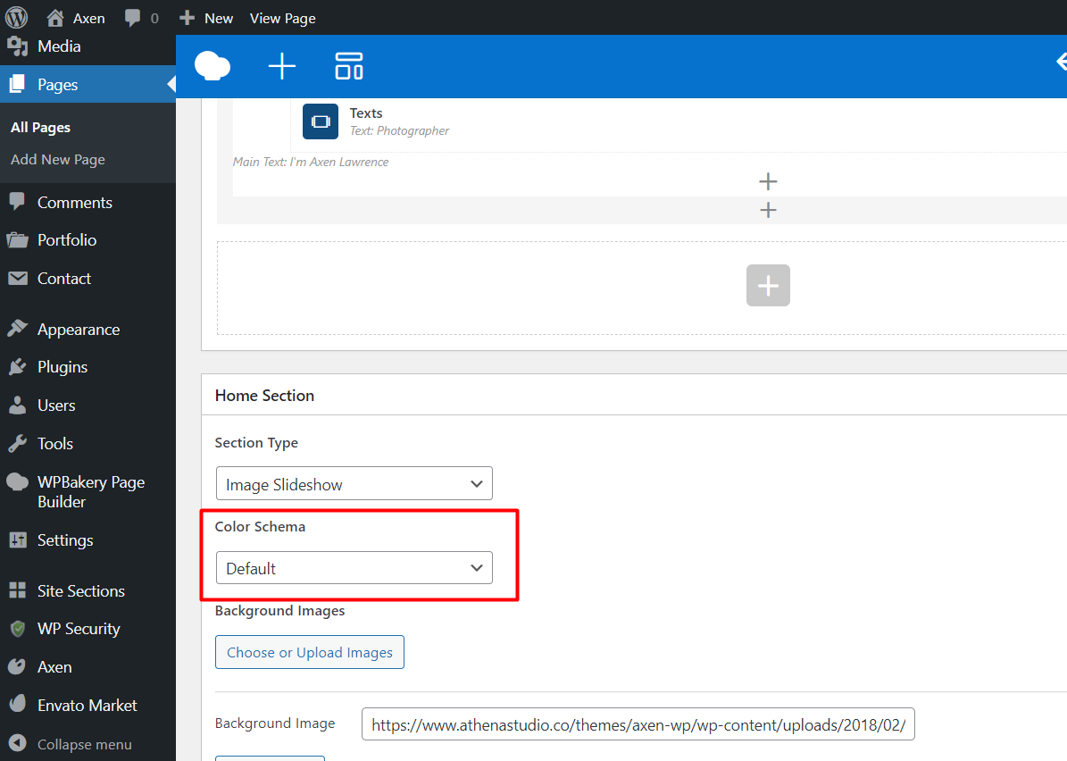Click the Portfolio folder icon
Screen dimensions: 1067x761
pos(17,239)
